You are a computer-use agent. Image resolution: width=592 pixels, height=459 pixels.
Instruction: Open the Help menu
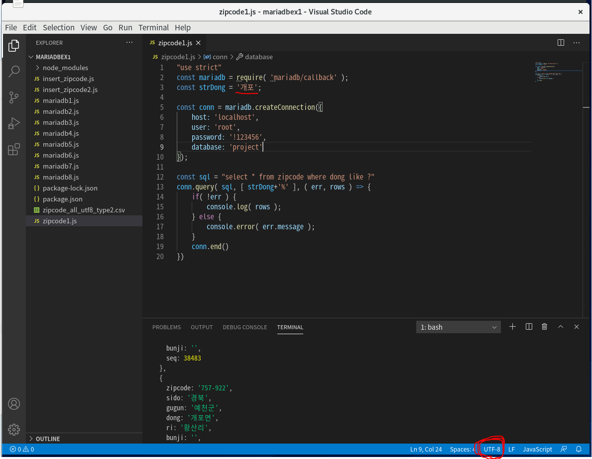pos(183,27)
